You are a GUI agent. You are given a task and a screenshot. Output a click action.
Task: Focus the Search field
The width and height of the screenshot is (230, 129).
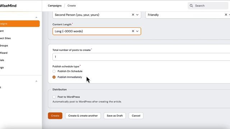click(x=208, y=6)
